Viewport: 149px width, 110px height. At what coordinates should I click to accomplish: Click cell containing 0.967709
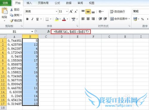coord(14,80)
